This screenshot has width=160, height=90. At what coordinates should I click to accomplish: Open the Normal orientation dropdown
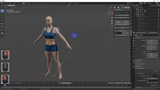[x=61, y=5]
